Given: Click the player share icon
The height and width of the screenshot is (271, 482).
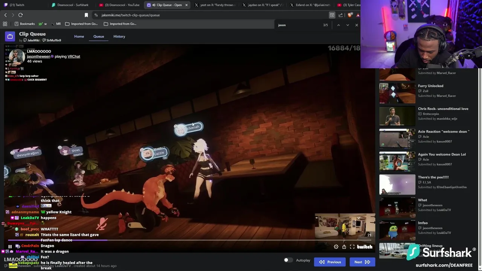Looking at the screenshot, I should [x=344, y=247].
